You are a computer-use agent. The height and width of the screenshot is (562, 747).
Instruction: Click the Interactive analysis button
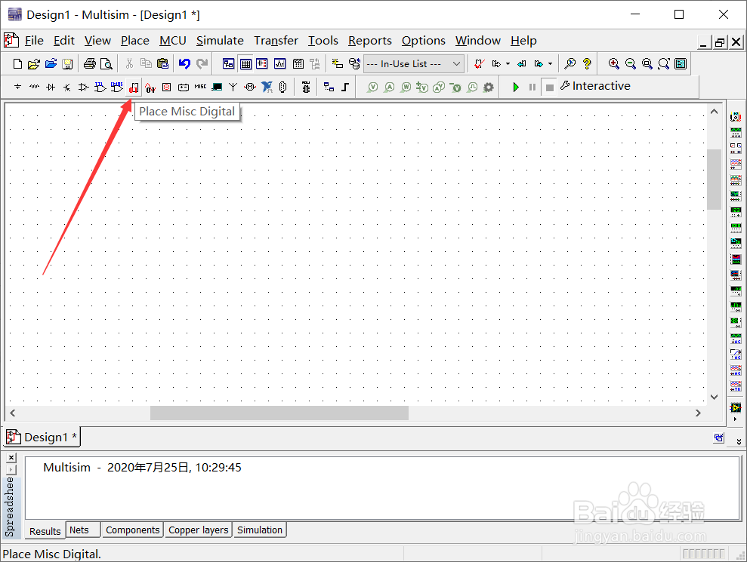595,86
